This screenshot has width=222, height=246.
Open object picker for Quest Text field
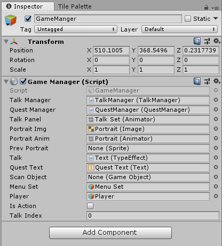[x=216, y=167]
